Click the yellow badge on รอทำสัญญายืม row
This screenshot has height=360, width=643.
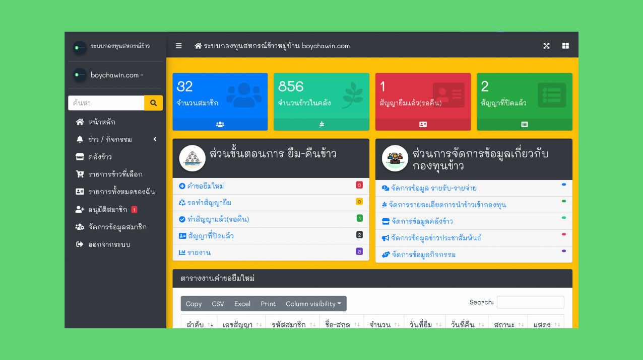point(359,202)
